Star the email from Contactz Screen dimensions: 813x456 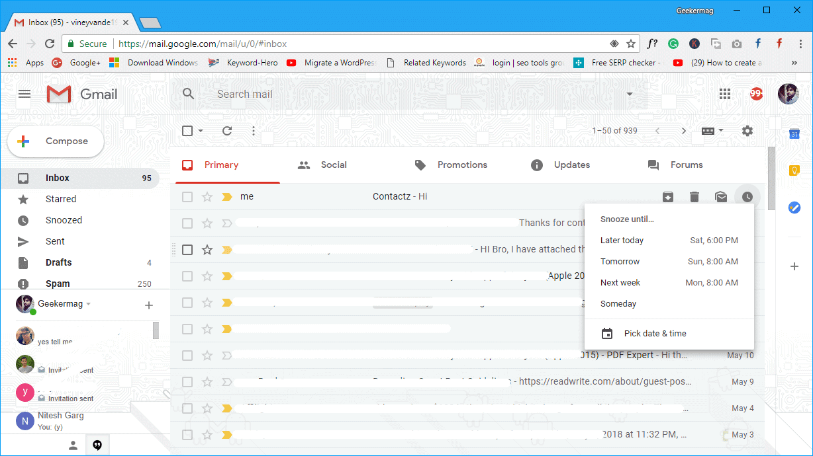[x=207, y=196]
